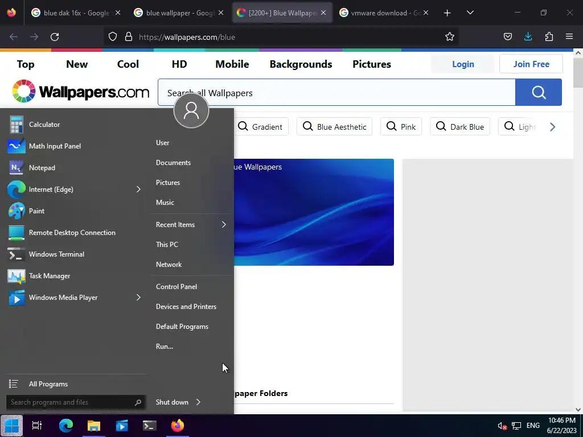Show more search tags with right chevron

point(552,127)
